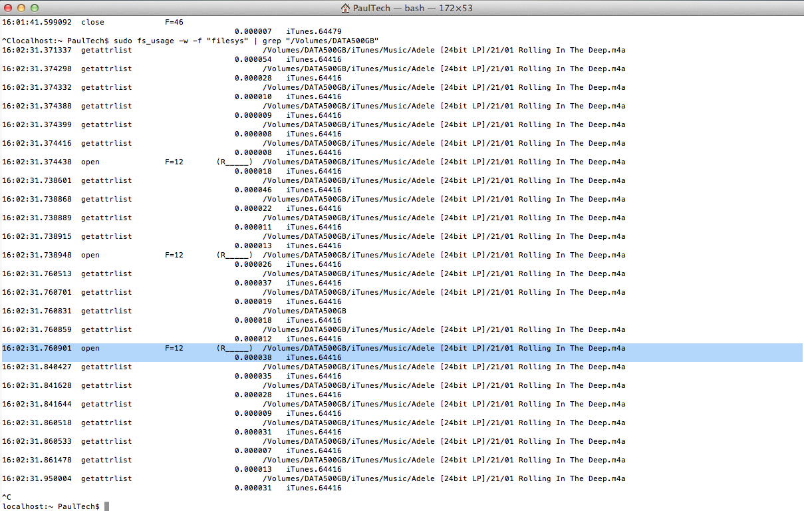The image size is (804, 511).
Task: Click the grep "/Volumes/DATA500GB" portion of command
Action: (x=331, y=41)
